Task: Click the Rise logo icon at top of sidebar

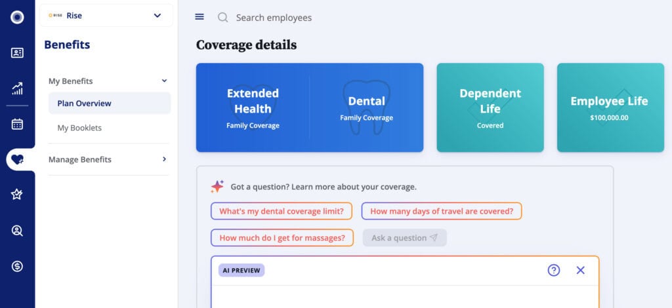Action: click(x=17, y=17)
